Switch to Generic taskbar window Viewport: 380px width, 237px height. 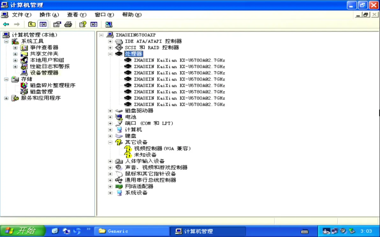(x=132, y=231)
